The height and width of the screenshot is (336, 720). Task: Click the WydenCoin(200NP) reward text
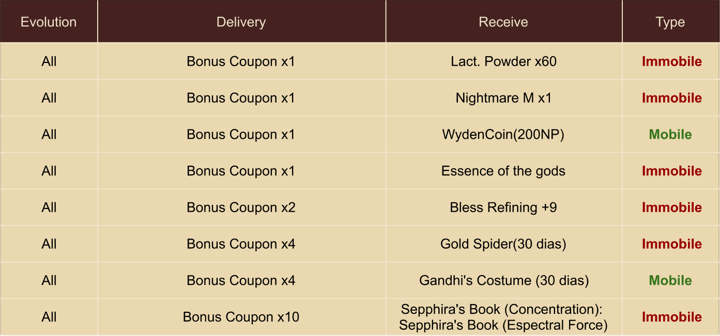coord(503,135)
